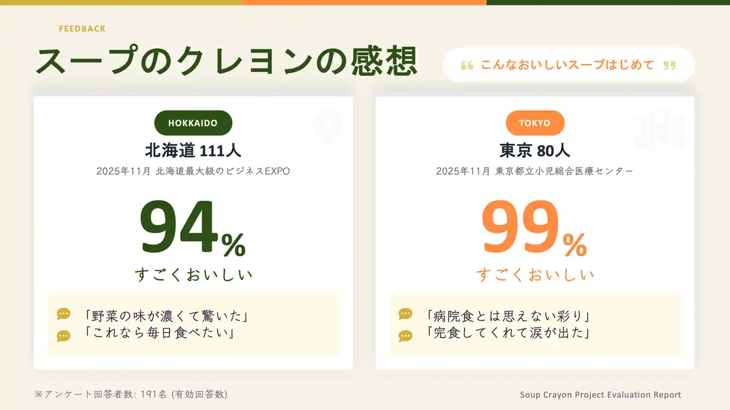This screenshot has height=410, width=730.
Task: Click the speech bubble beside 野菜の味が濃くて驚いた
Action: coord(63,314)
